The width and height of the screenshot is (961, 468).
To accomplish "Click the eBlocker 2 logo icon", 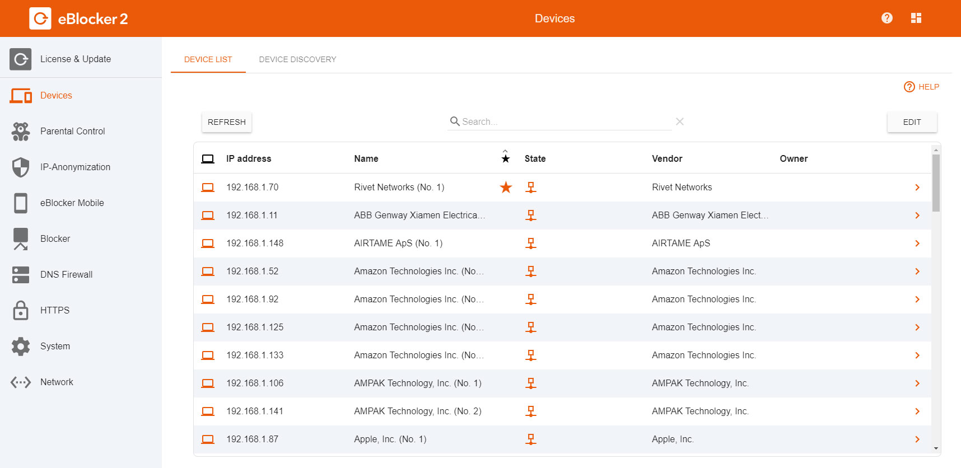I will coord(40,18).
